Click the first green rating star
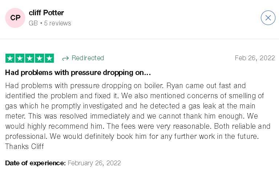Viewport: 279px width, 170px height. click(x=10, y=58)
